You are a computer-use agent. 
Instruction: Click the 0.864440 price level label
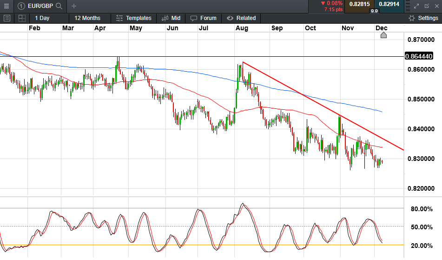[x=421, y=56]
